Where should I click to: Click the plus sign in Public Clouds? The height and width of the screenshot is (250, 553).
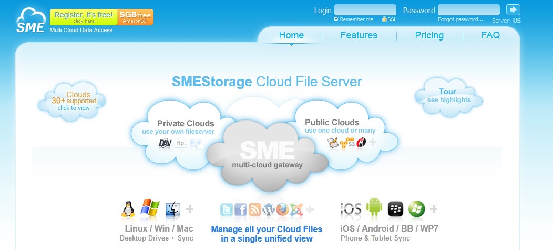pos(372,142)
